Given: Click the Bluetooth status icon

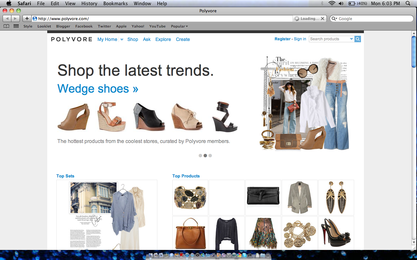Looking at the screenshot, I should pyautogui.click(x=322, y=3).
